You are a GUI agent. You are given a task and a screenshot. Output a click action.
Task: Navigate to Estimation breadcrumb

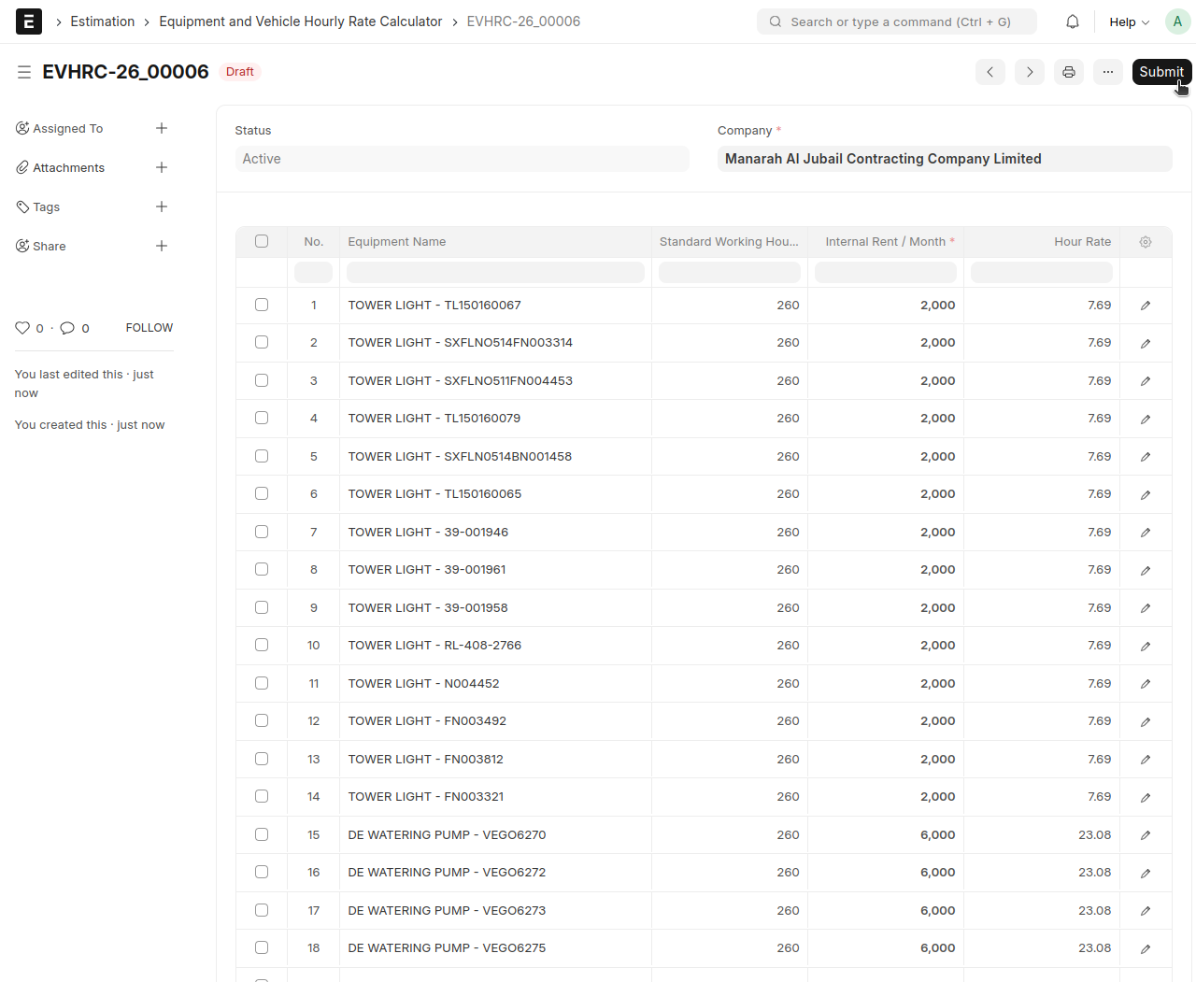click(103, 21)
